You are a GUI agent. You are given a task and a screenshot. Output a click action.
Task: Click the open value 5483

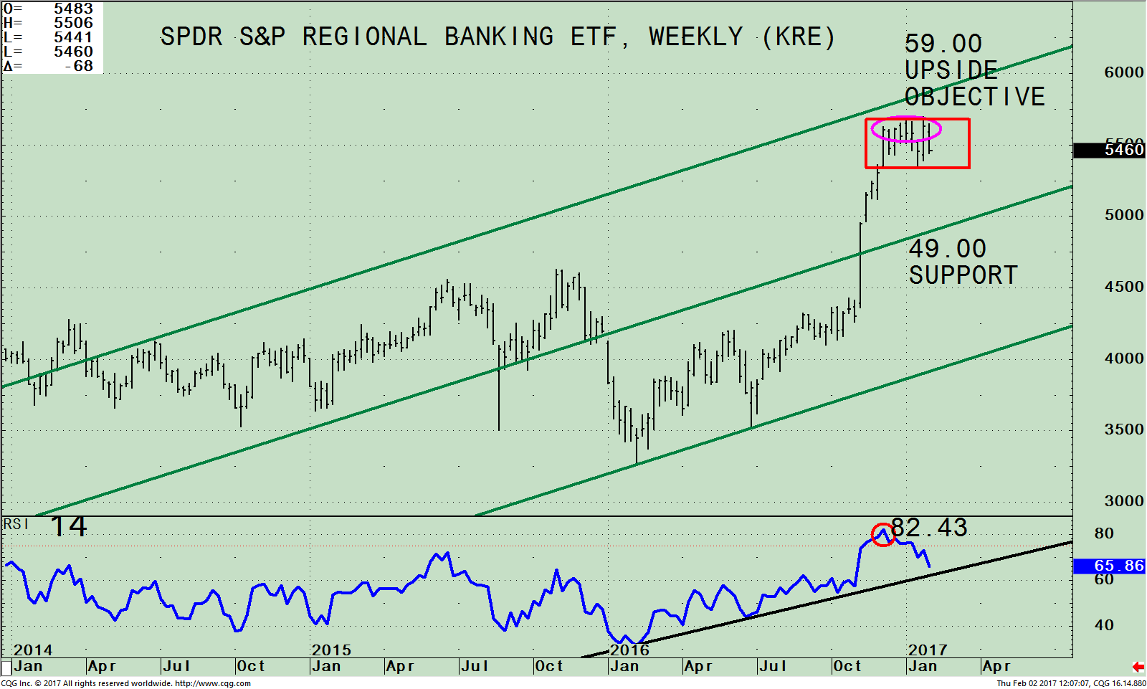73,9
